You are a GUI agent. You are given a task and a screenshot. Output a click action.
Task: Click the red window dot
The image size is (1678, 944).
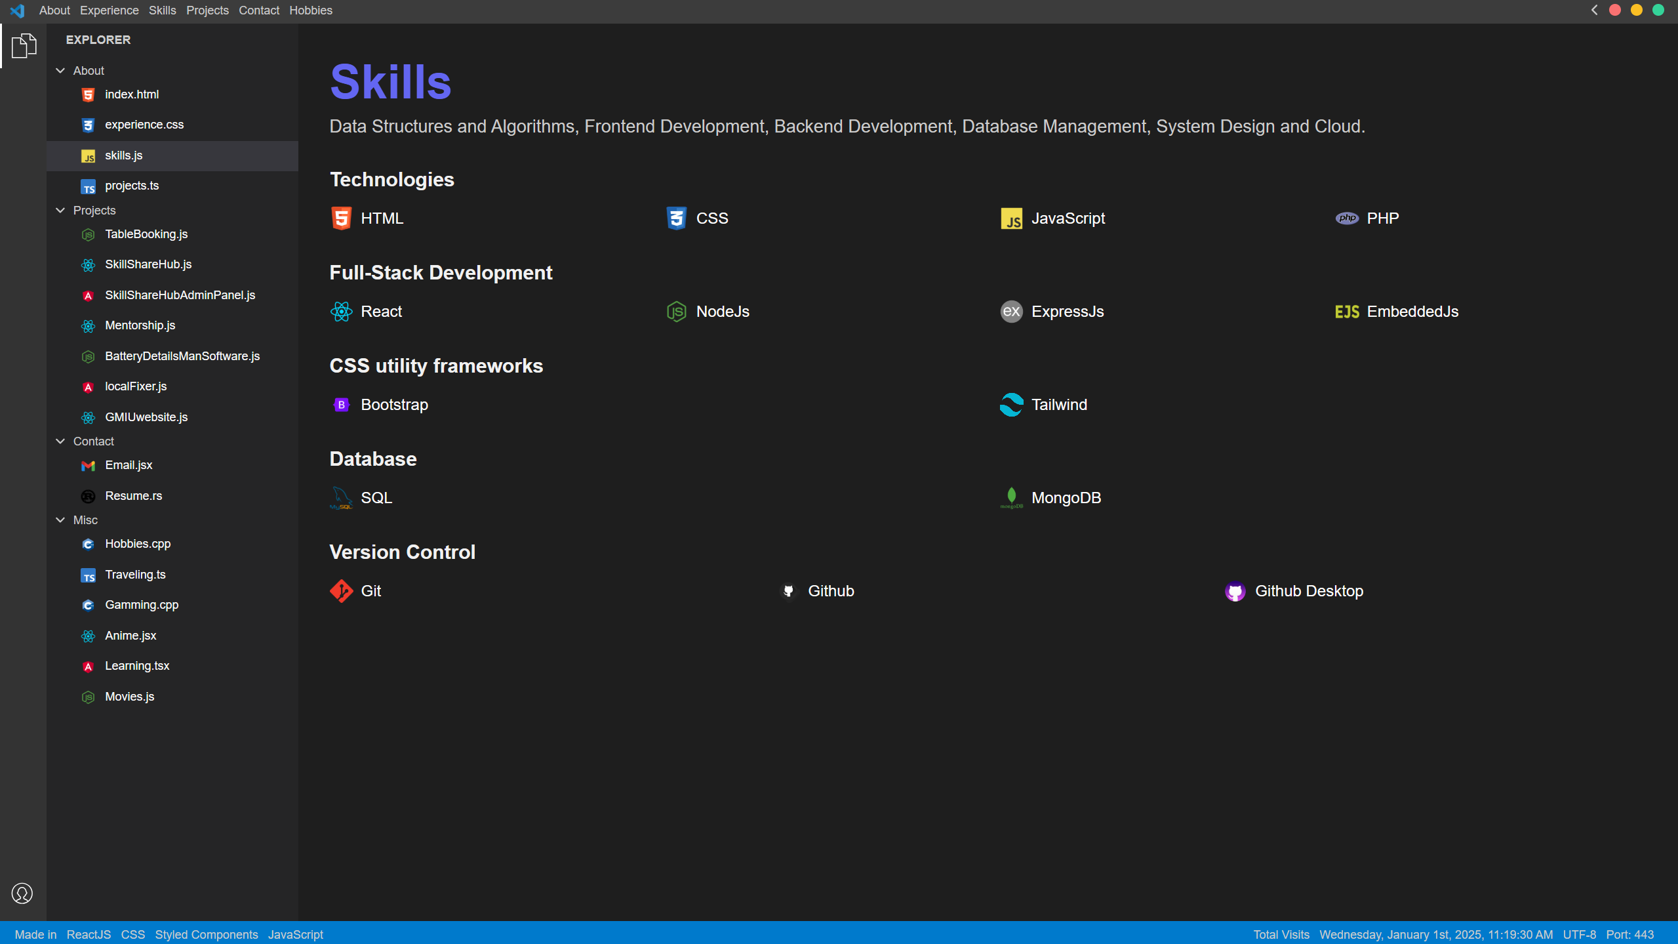(x=1615, y=10)
